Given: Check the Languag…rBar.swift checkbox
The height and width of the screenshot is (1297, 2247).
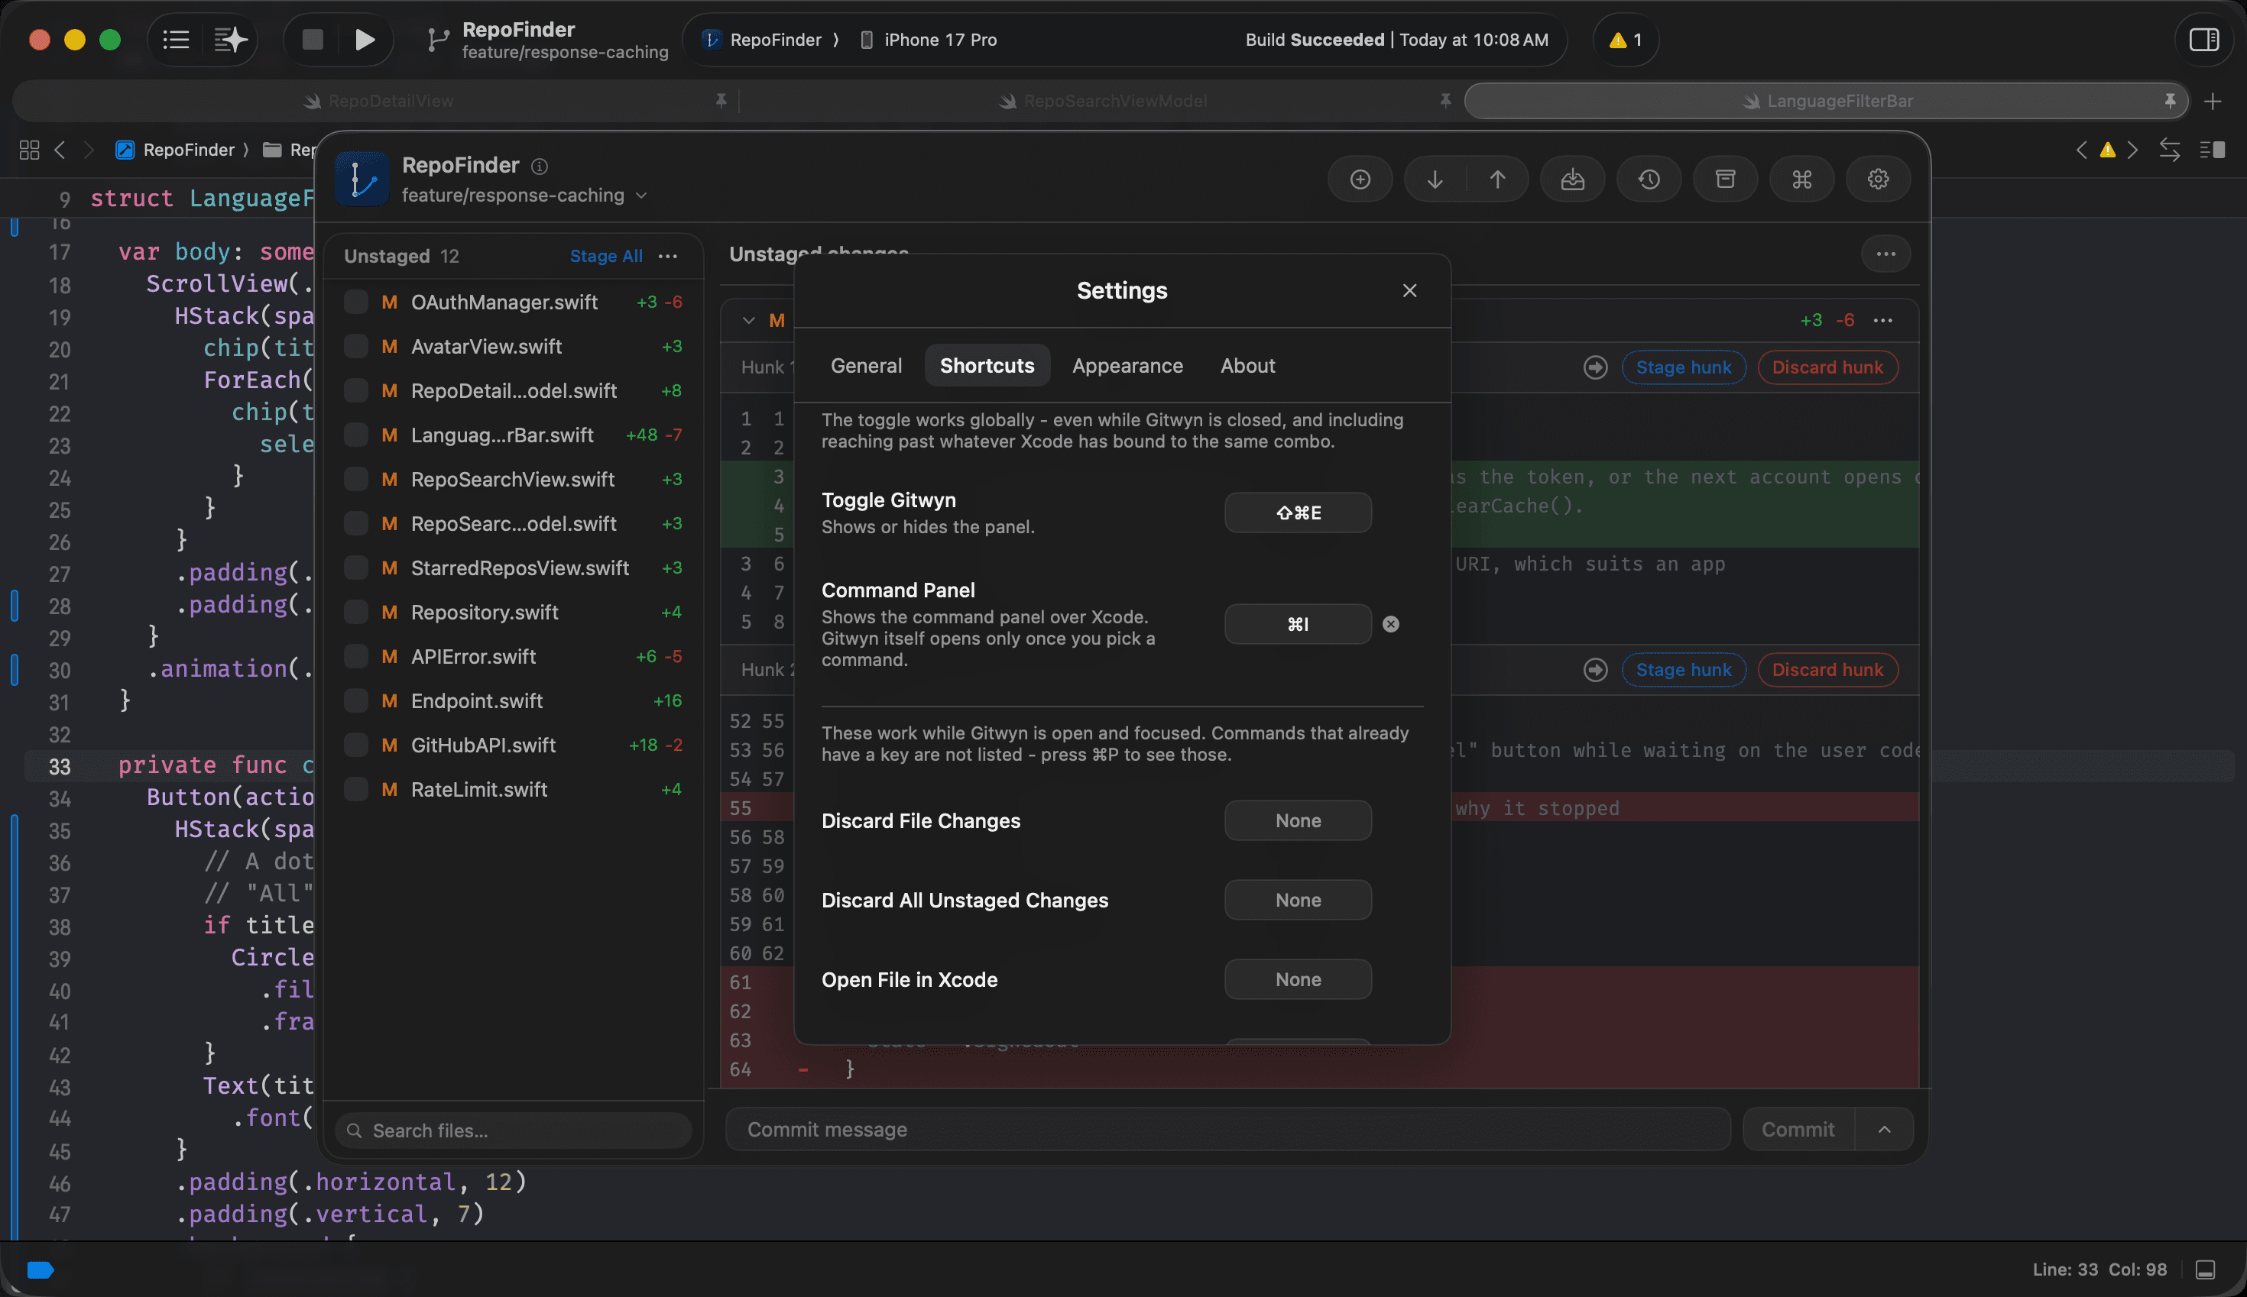Looking at the screenshot, I should (x=355, y=435).
